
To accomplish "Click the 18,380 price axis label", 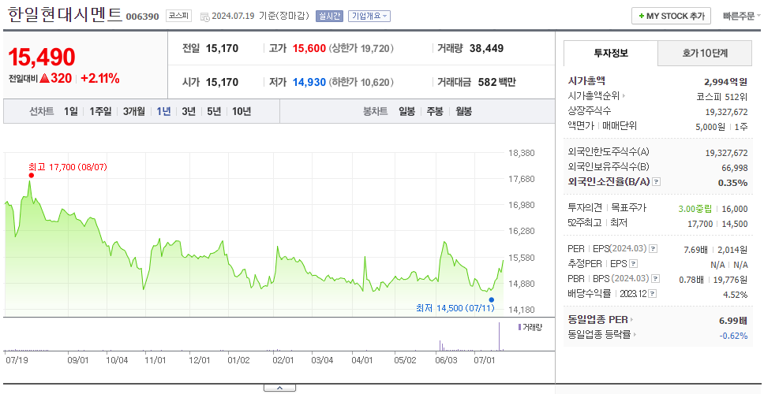I will (522, 153).
